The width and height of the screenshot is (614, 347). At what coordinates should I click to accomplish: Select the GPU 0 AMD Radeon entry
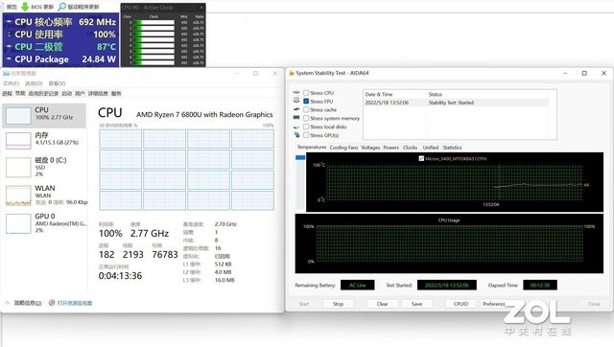tap(44, 223)
